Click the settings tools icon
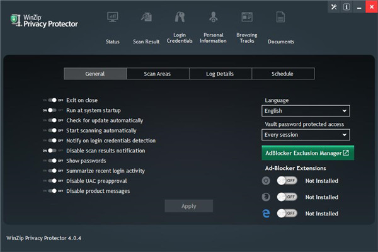The image size is (378, 252). [x=333, y=7]
